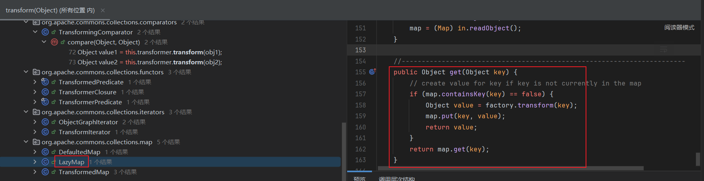Viewport: 704px width, 181px height.
Task: Click the TransformingComparator class icon
Action: point(45,32)
